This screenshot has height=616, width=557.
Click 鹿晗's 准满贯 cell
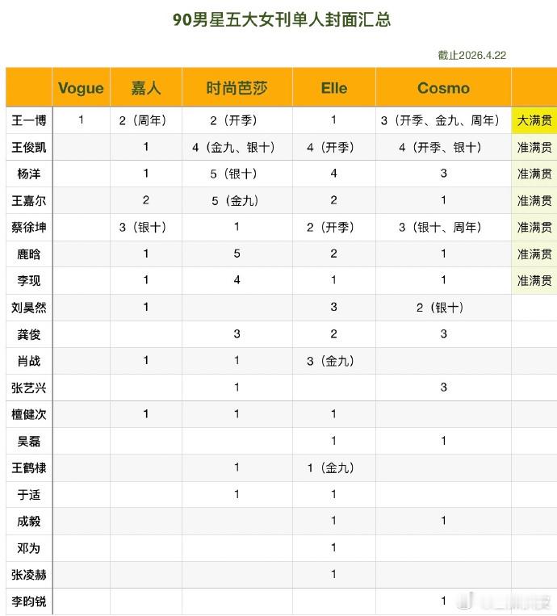(534, 254)
